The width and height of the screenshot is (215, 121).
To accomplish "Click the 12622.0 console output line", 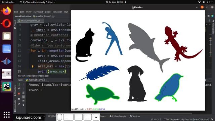I will click(x=35, y=90).
